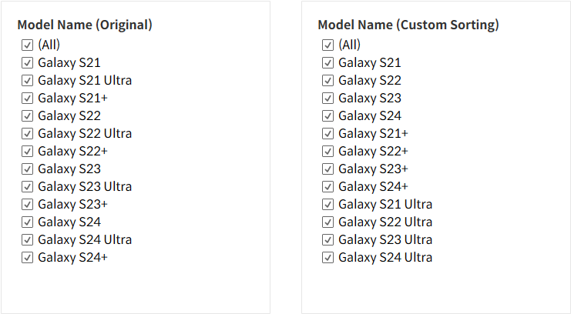Deselect Galaxy S22 in the Custom Sorting list
The image size is (571, 314).
click(x=328, y=80)
